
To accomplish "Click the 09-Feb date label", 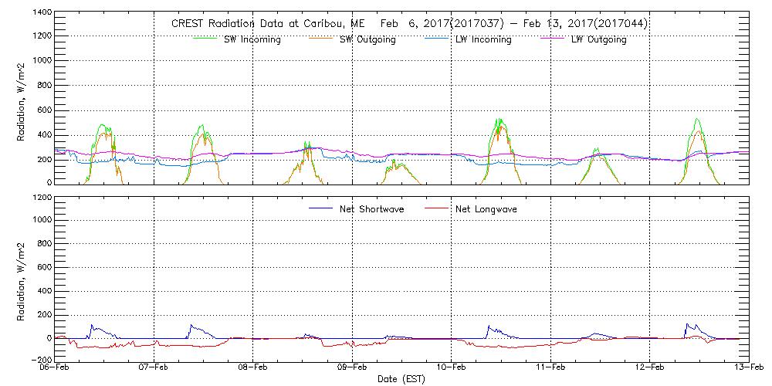I will 352,367.
